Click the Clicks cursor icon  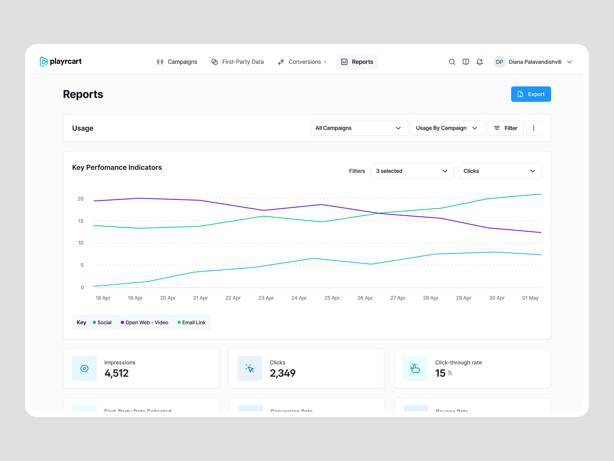click(250, 368)
